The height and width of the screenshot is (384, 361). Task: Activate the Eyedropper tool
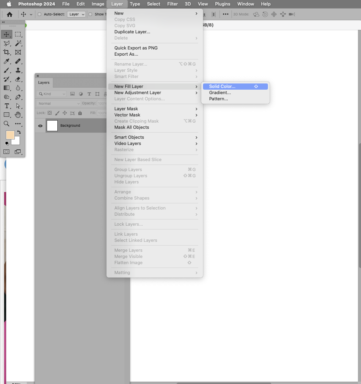click(6, 61)
